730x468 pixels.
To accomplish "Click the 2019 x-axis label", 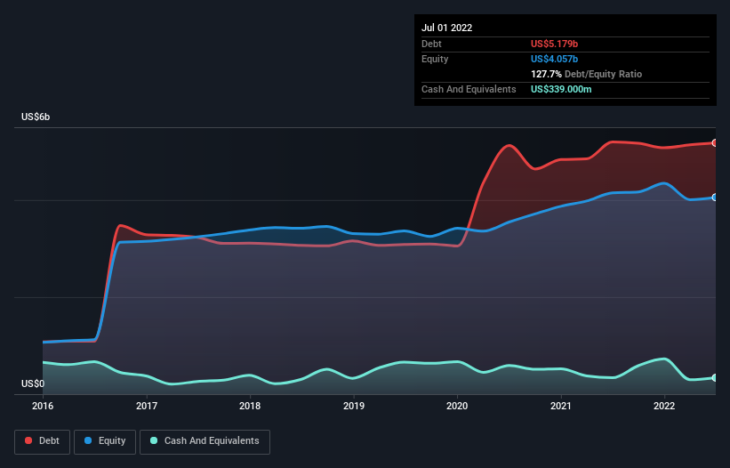I will click(x=354, y=406).
